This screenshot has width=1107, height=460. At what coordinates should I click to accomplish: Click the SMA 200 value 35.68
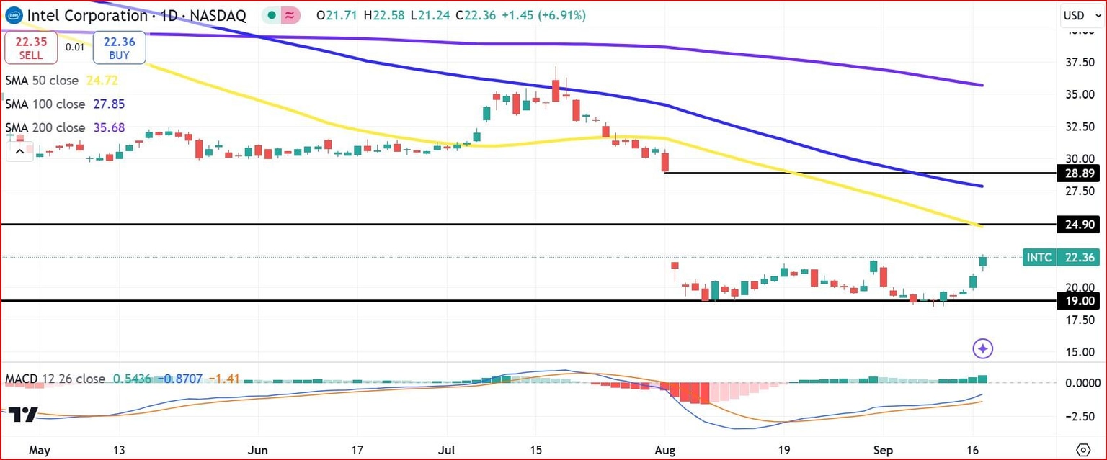[109, 127]
